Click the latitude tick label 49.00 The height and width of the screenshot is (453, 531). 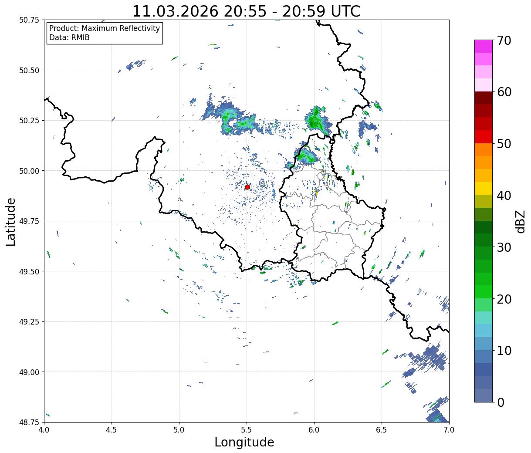29,372
